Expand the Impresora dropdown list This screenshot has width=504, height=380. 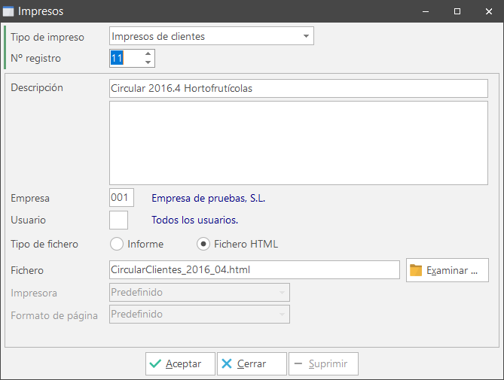point(282,292)
